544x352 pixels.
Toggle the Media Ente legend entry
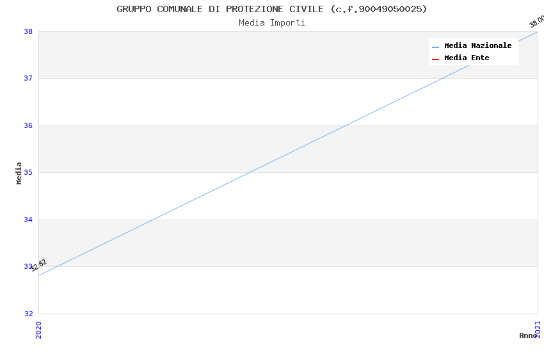click(x=467, y=58)
